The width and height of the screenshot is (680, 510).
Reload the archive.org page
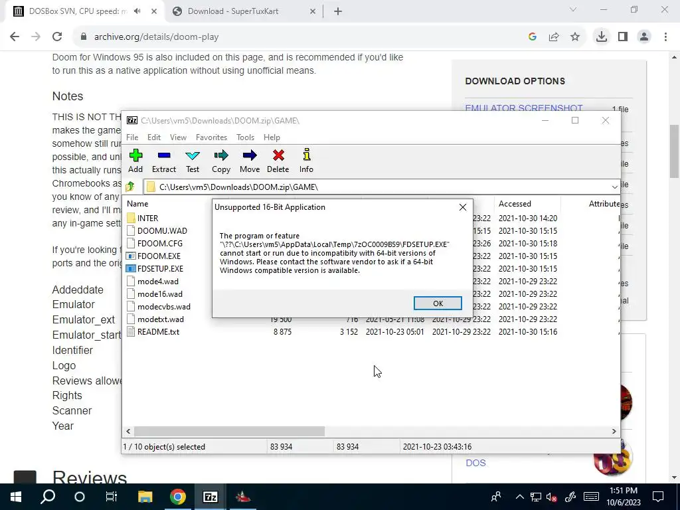pos(57,37)
